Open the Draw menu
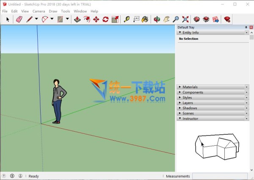This screenshot has width=254, height=180. 53,11
